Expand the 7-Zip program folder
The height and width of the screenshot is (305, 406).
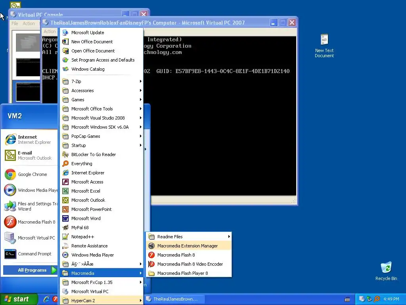(x=101, y=81)
